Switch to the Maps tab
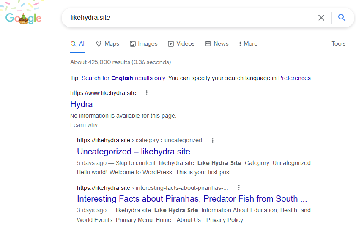356x230 pixels. pos(108,44)
